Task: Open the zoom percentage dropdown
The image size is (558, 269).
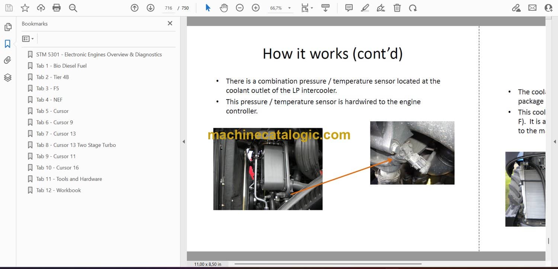Action: [x=289, y=8]
